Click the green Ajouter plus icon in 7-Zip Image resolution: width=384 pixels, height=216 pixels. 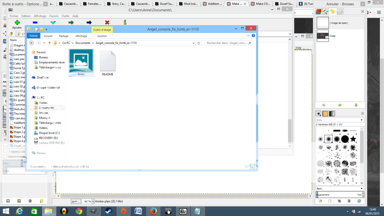click(17, 23)
